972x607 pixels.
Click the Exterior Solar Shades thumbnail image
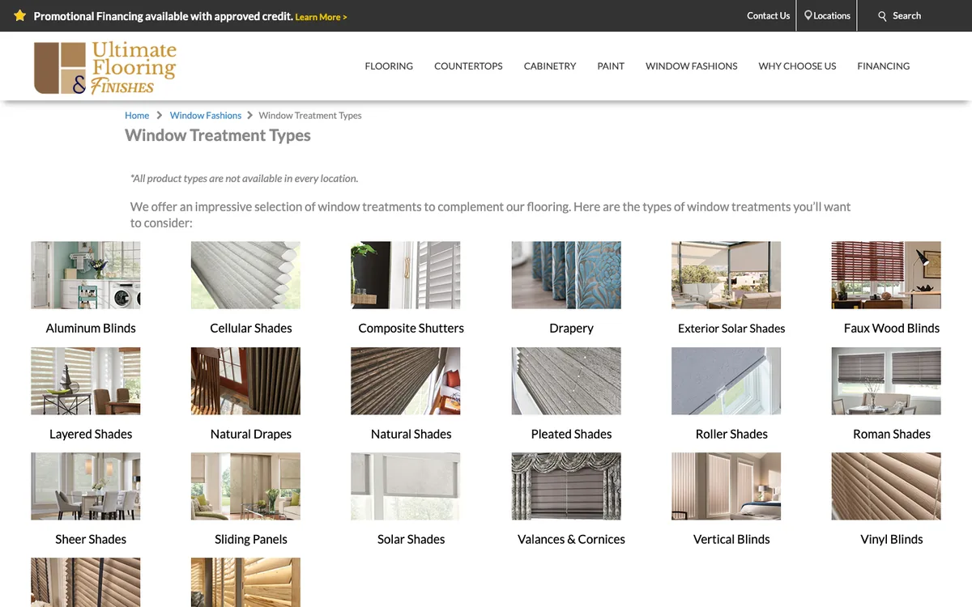click(727, 275)
